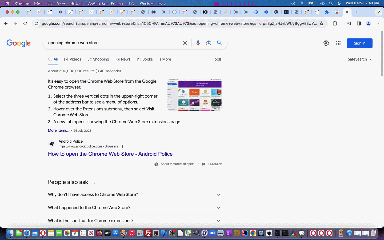Open Spotlight search in menu bar

point(331,3)
